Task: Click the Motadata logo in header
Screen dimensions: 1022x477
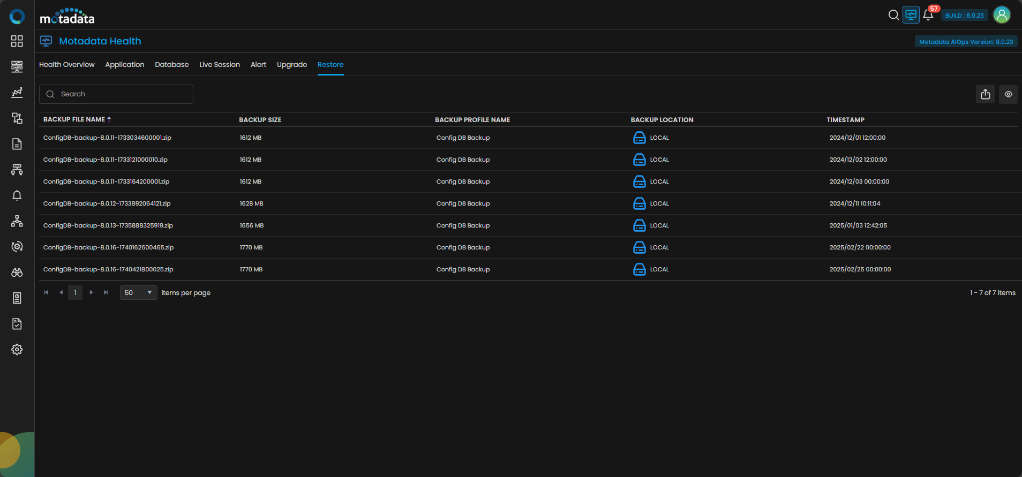Action: pyautogui.click(x=67, y=17)
